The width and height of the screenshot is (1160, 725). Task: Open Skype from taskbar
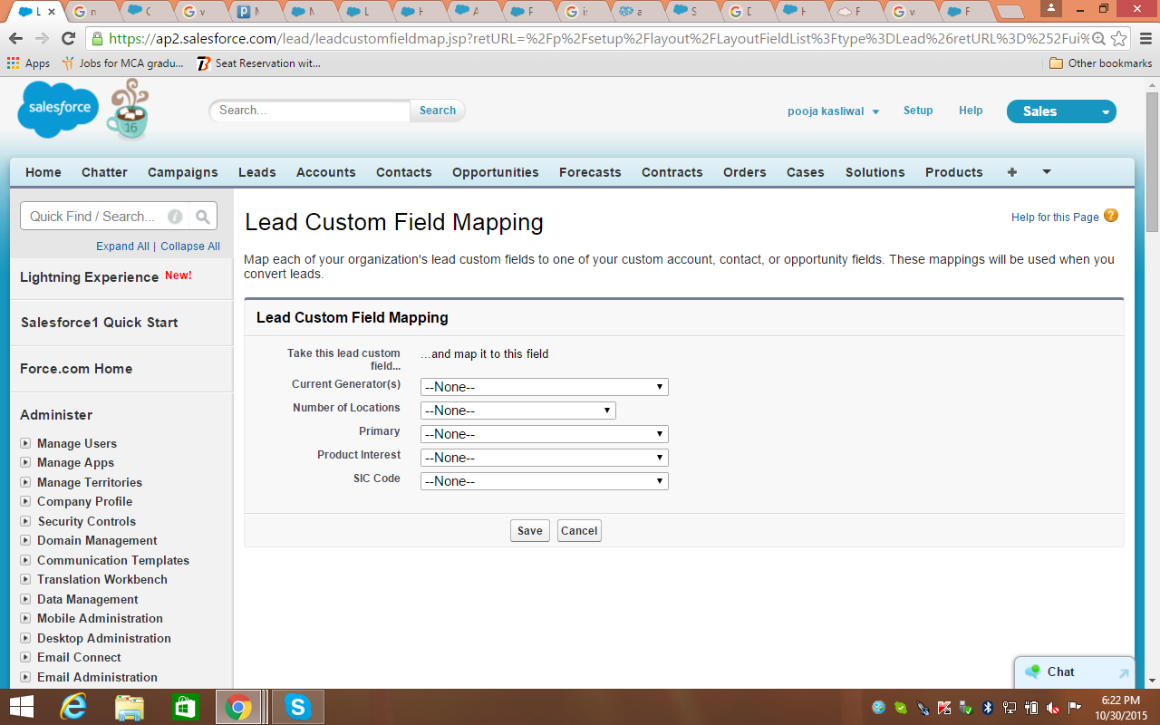point(297,707)
